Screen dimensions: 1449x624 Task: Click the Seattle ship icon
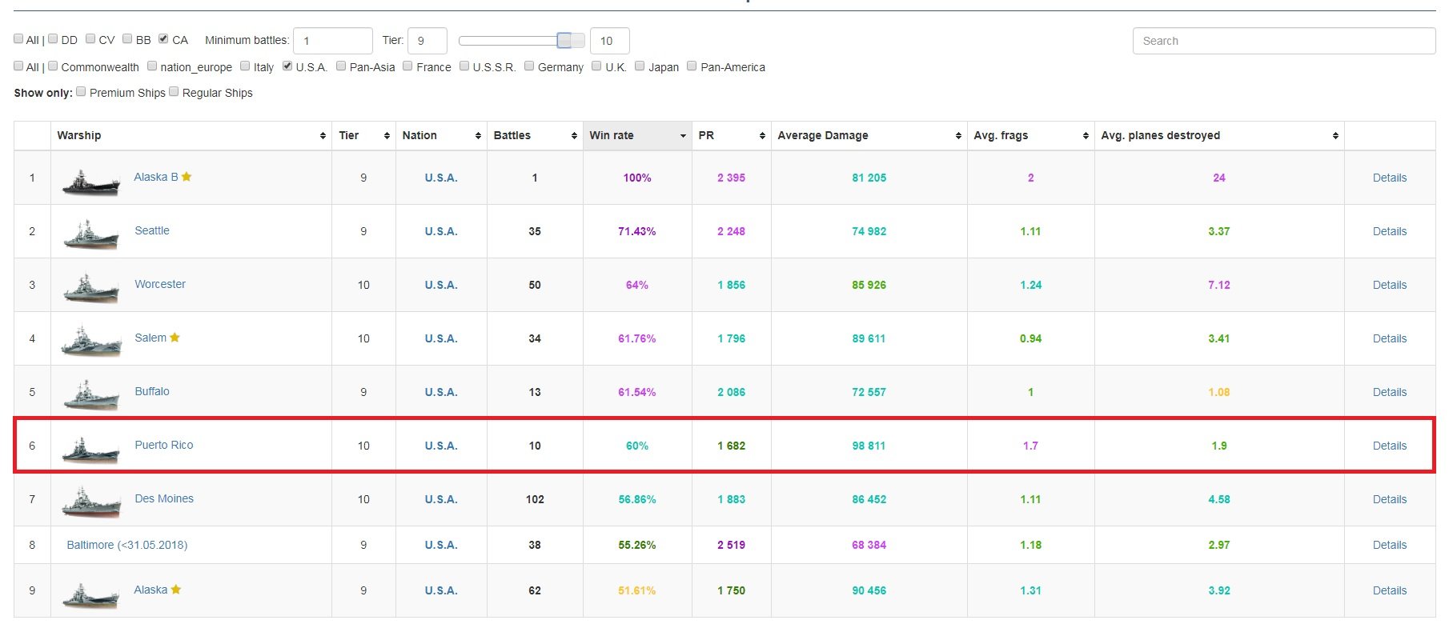tap(90, 235)
